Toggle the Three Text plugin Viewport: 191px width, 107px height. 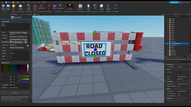pos(49,7)
